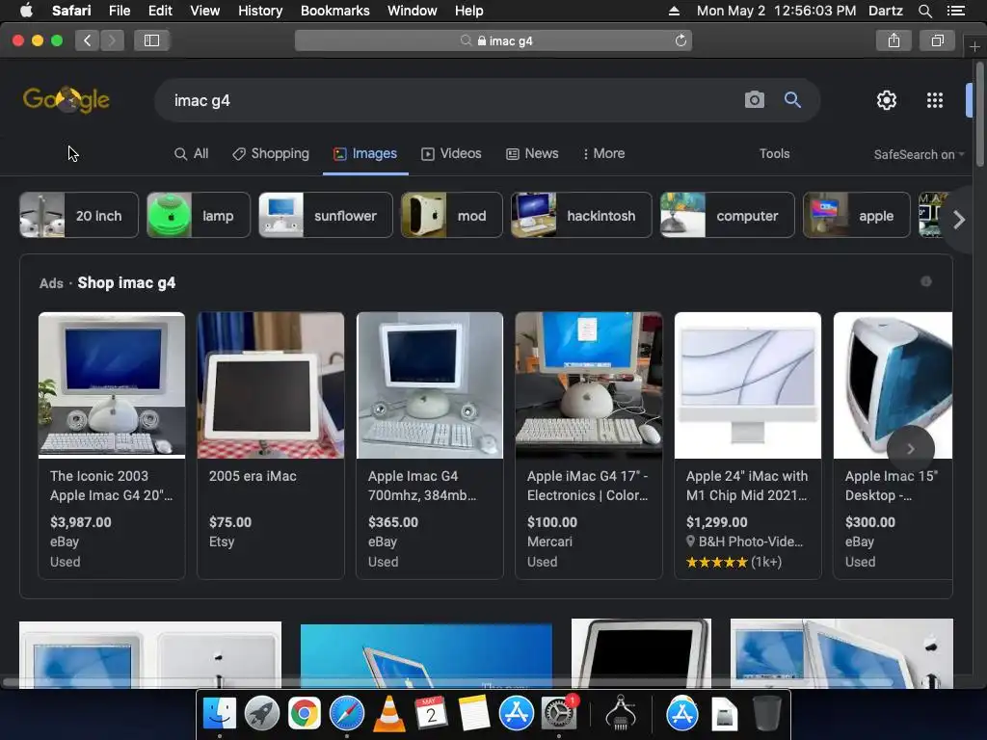Click the Safari forward button

coord(112,40)
